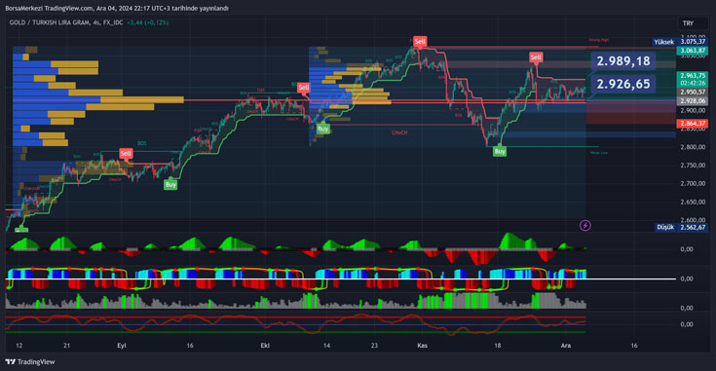The width and height of the screenshot is (716, 371).
Task: Click the grey 2.950,57 price label
Action: 693,93
